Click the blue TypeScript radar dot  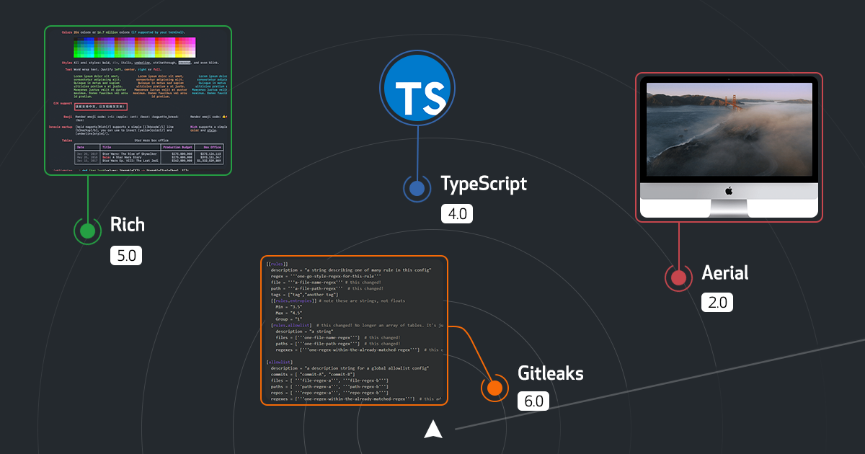[417, 189]
